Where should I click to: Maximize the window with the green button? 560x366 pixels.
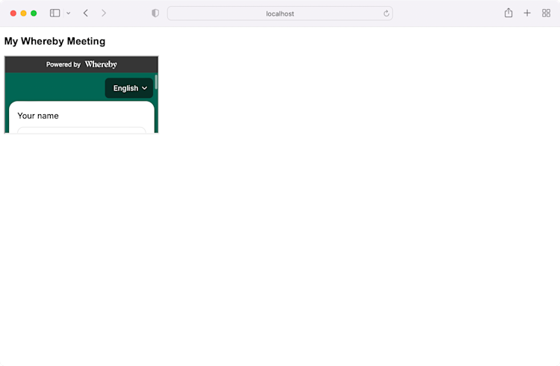click(x=34, y=13)
